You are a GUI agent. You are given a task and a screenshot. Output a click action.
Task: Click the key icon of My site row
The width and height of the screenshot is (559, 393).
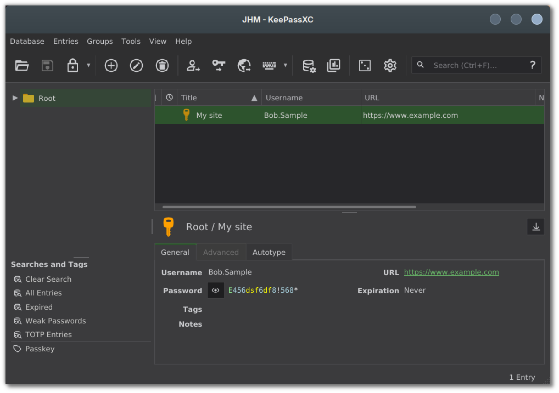(186, 115)
